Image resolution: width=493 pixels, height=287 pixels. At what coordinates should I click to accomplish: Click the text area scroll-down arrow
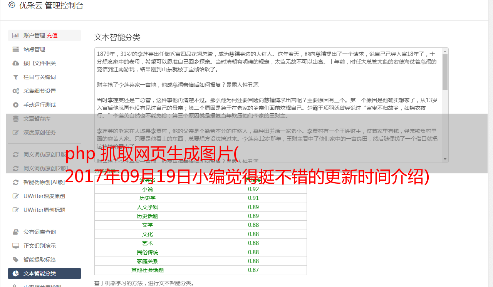[x=445, y=159]
